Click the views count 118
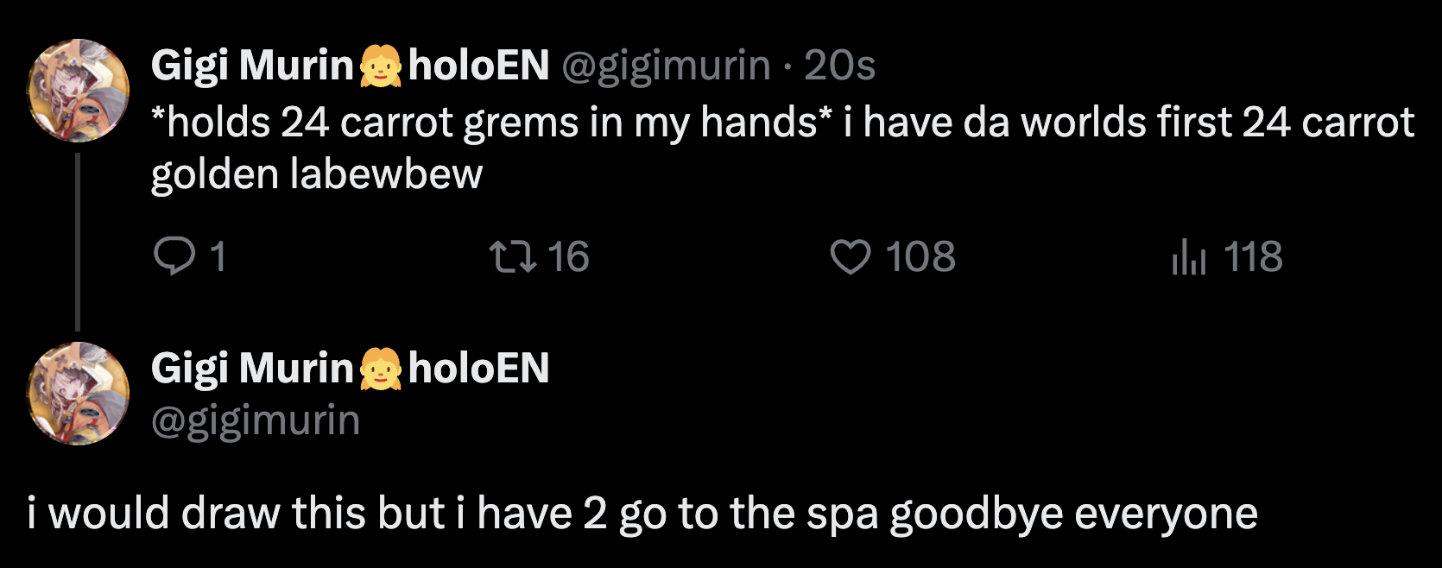The height and width of the screenshot is (568, 1442). pyautogui.click(x=1253, y=256)
